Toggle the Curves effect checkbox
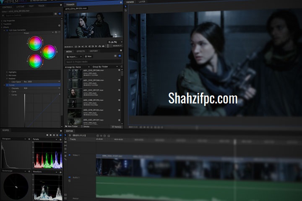 (7, 85)
